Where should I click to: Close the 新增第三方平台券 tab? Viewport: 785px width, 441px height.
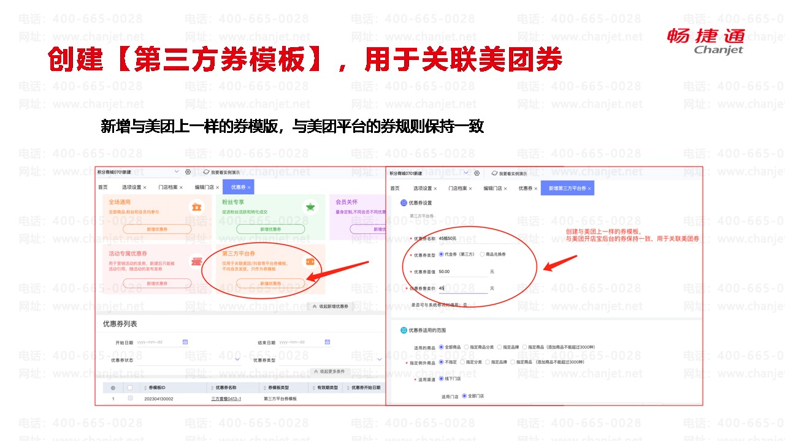point(589,189)
